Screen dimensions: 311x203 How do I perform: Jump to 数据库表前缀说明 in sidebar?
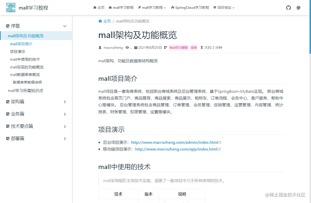27,82
